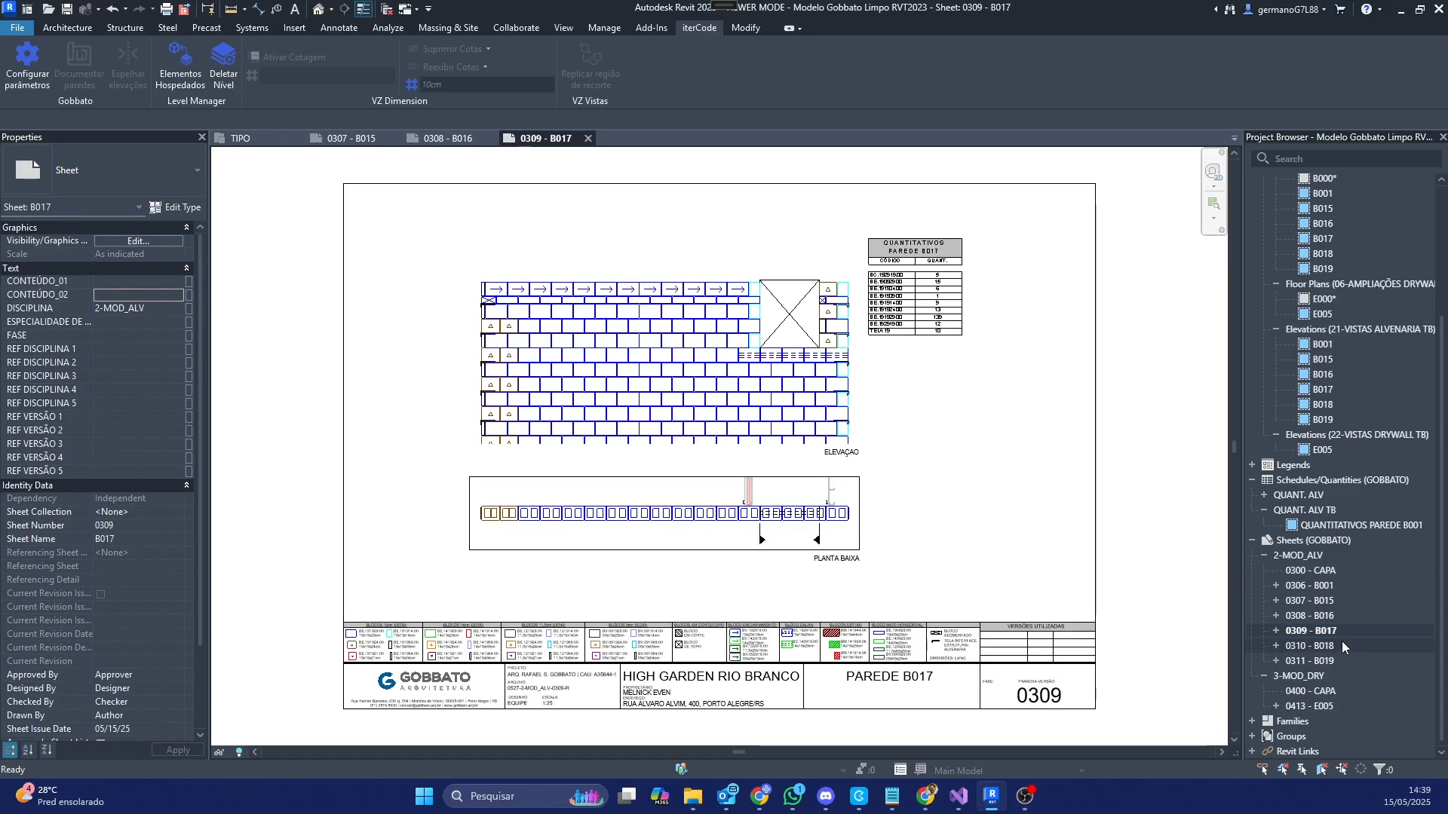Screen dimensions: 1448x814
Task: Open Discord from the Windows taskbar
Action: pyautogui.click(x=826, y=796)
